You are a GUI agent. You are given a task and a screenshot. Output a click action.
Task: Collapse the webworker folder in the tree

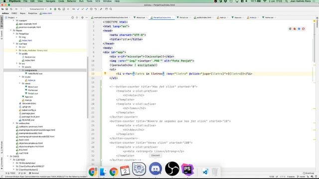pyautogui.click(x=14, y=123)
